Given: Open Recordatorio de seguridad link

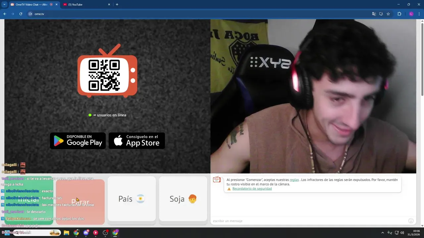Looking at the screenshot, I should (252, 189).
